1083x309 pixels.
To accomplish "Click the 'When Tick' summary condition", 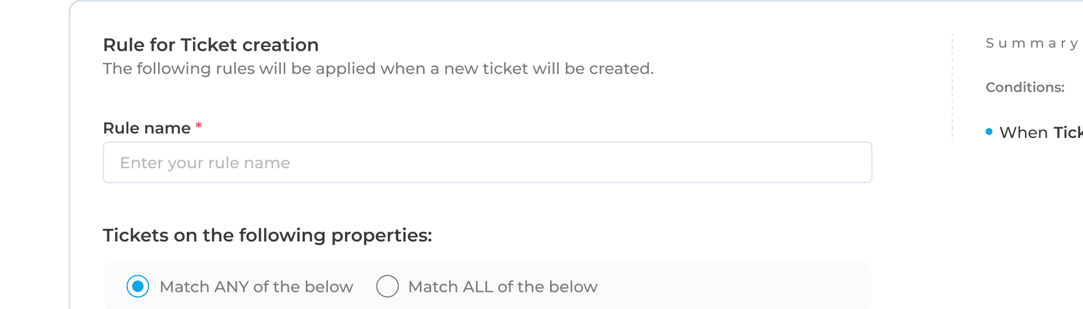I will [x=1040, y=133].
